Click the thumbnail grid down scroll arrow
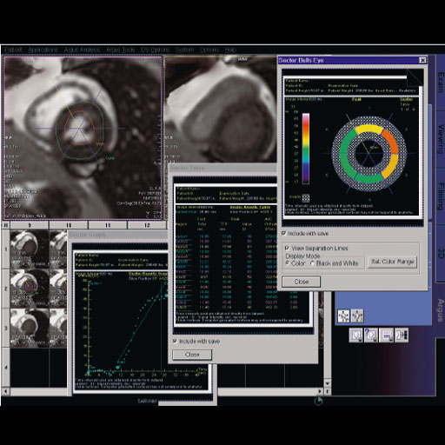Image resolution: width=445 pixels, height=445 pixels. pyautogui.click(x=328, y=383)
